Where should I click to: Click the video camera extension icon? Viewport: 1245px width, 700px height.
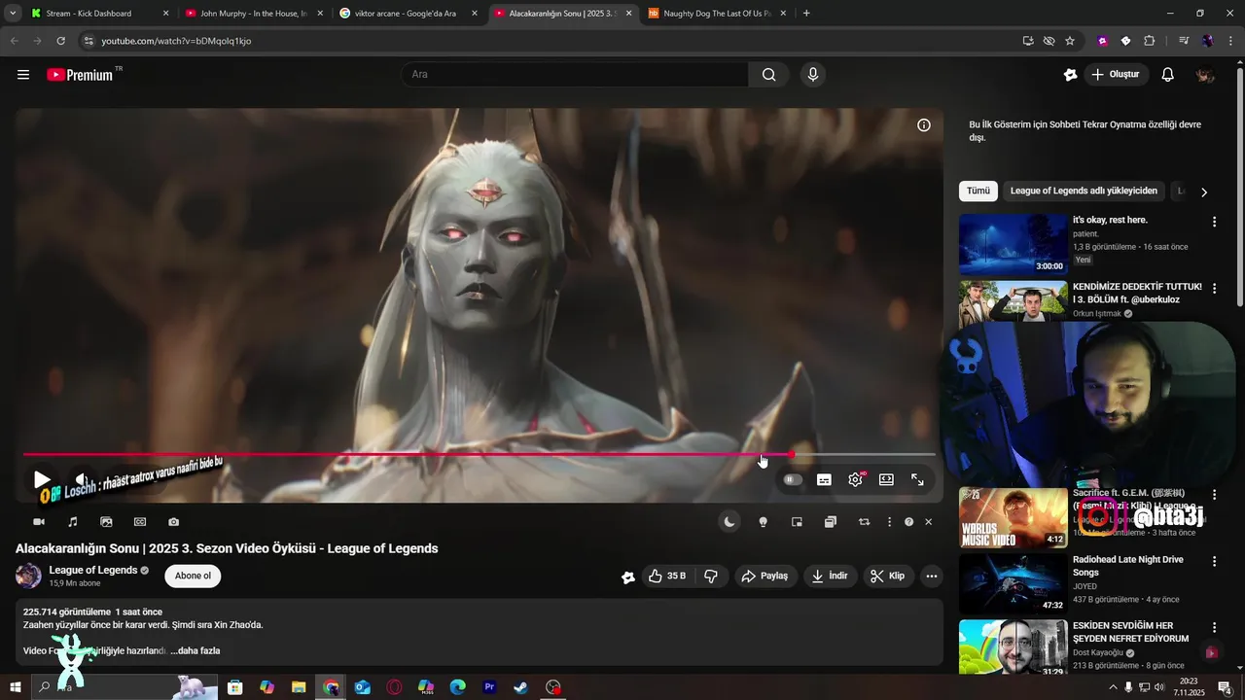click(39, 522)
